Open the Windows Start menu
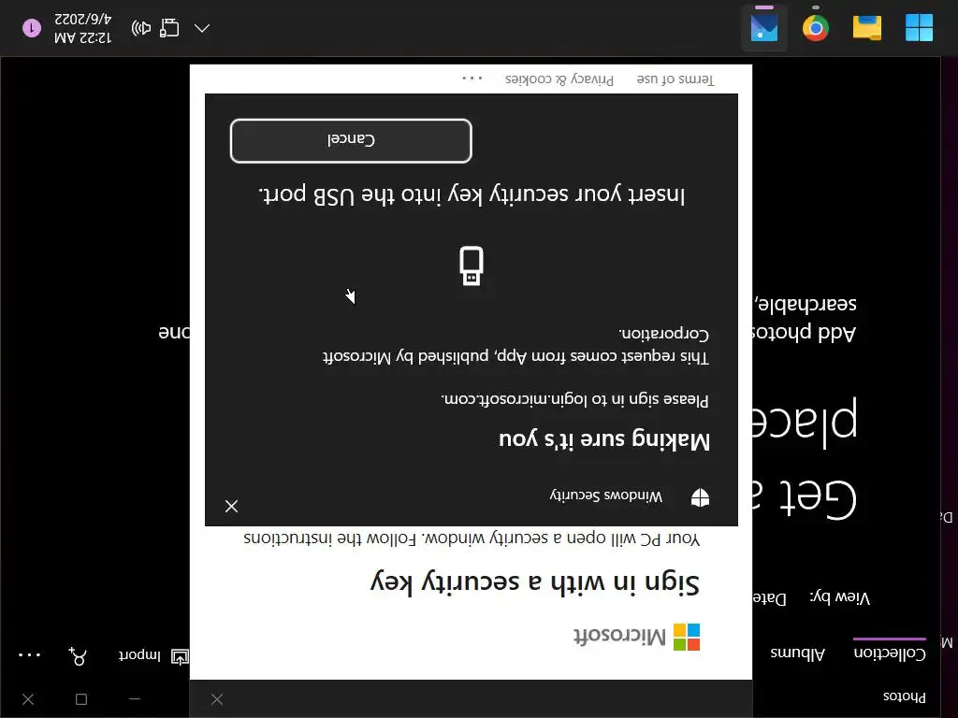 coord(919,28)
